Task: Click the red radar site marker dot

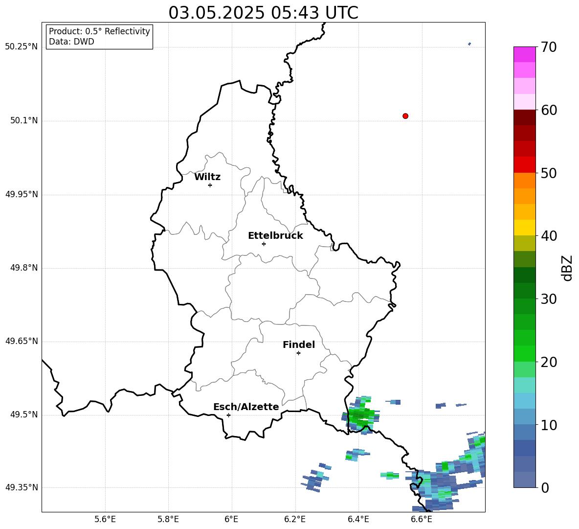Action: [x=405, y=116]
